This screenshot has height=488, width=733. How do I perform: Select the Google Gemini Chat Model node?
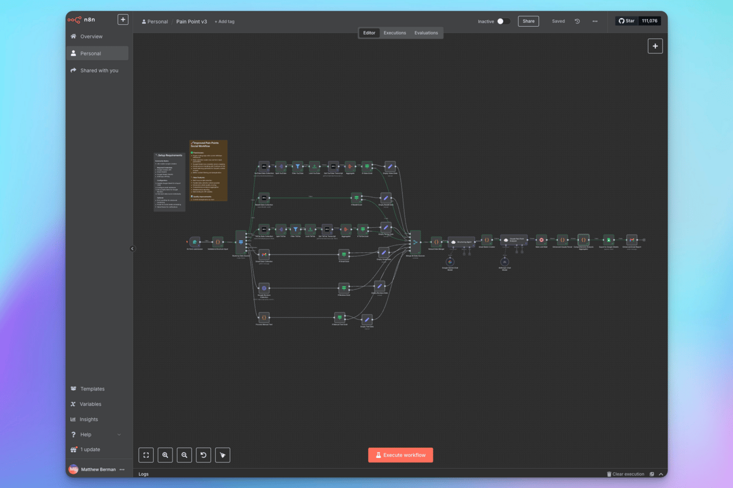click(x=450, y=262)
